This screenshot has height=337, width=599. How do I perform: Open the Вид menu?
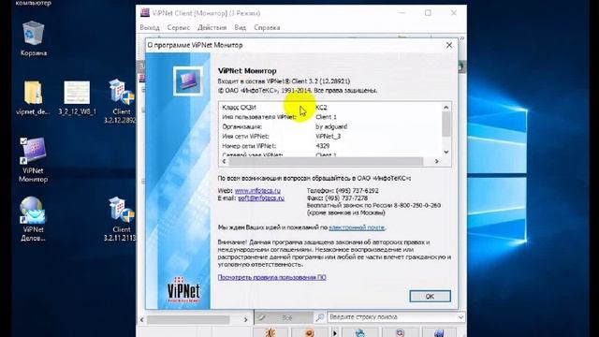[x=240, y=27]
